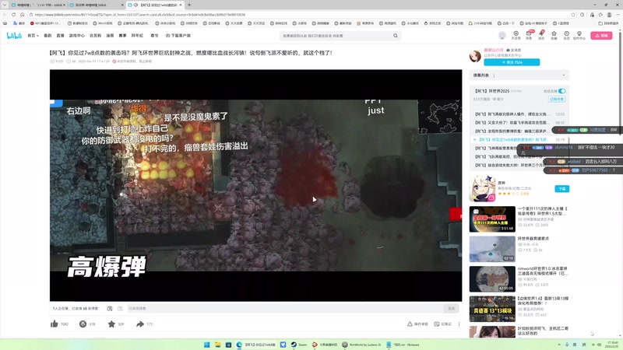Open the 历史 history icon
The width and height of the screenshot is (623, 350).
click(x=567, y=35)
